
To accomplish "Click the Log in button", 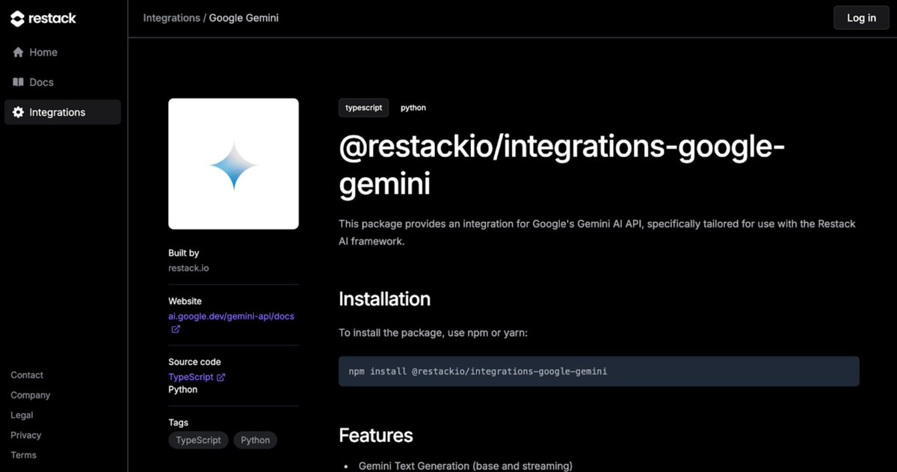I will (861, 18).
